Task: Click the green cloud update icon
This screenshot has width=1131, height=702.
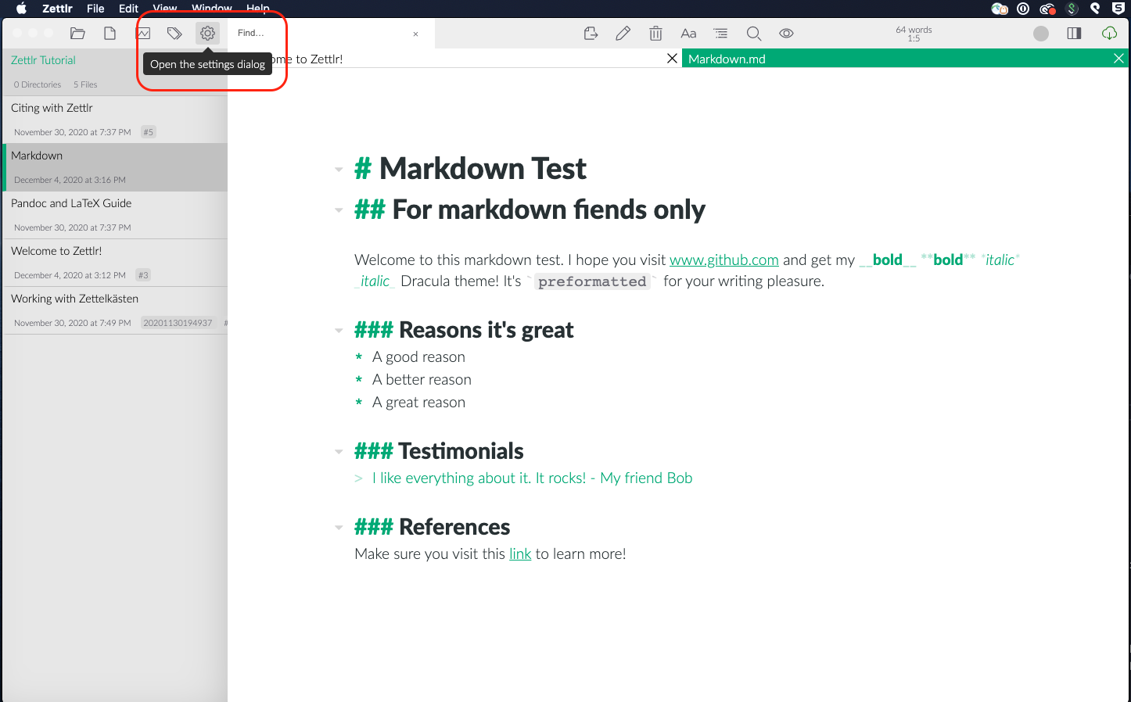Action: click(x=1109, y=33)
